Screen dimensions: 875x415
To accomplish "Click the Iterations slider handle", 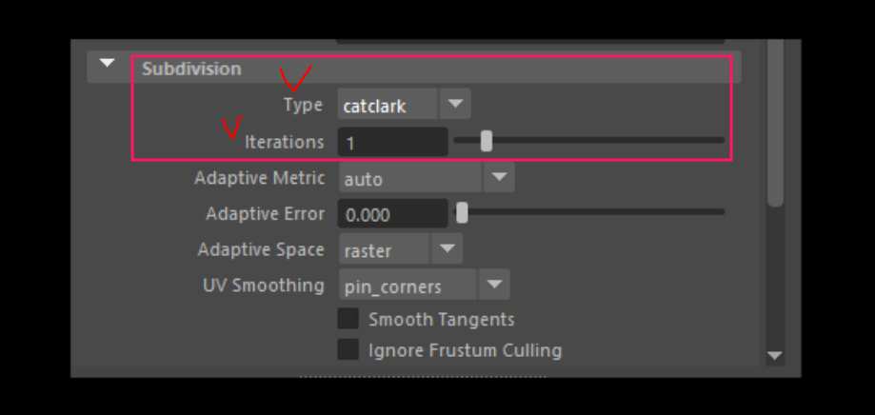I will 487,141.
